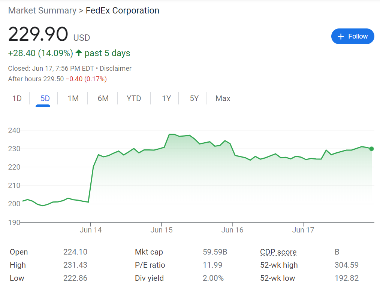The image size is (380, 289).
Task: Select the 5D time range tab
Action: [45, 98]
